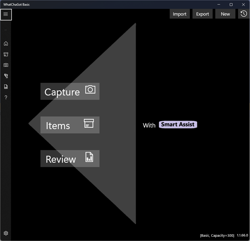Click the Export button

[x=202, y=14]
